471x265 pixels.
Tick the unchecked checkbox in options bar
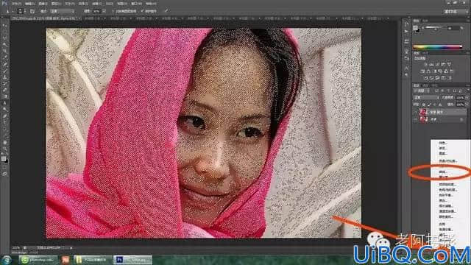113,11
